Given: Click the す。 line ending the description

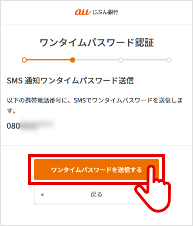Looking at the screenshot, I should [11, 111].
